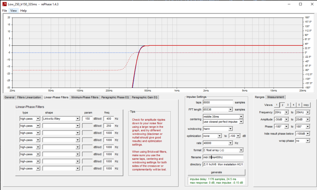The image size is (317, 190).
Task: Open the type dropdown in the 250 Hz row
Action: point(30,126)
